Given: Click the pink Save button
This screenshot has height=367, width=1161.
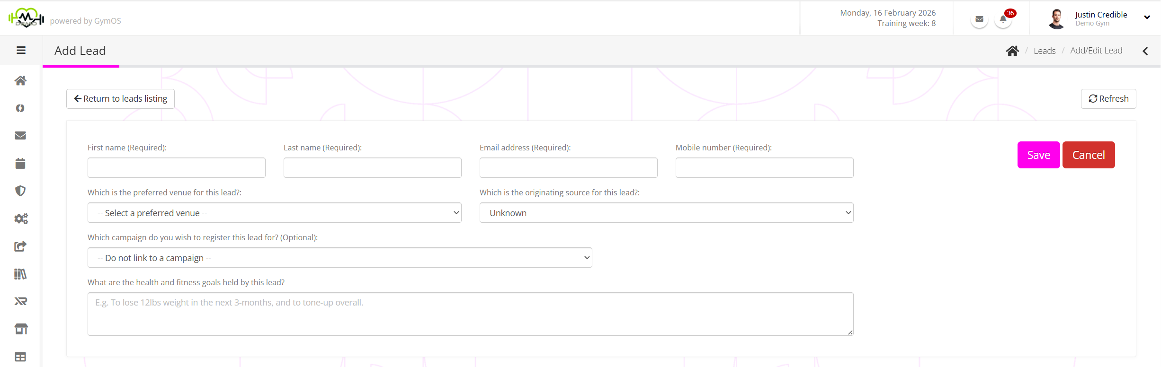Looking at the screenshot, I should click(x=1038, y=155).
